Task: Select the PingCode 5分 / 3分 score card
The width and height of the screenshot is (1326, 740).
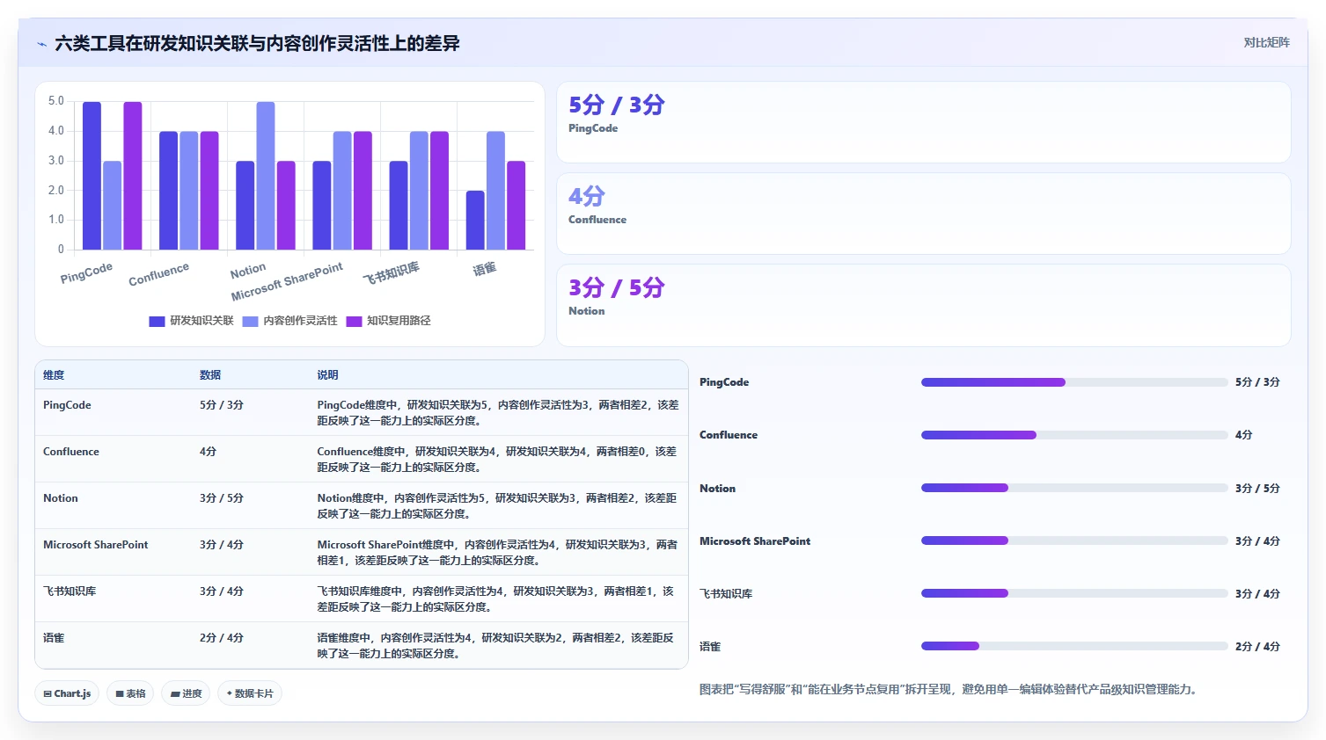Action: tap(924, 122)
